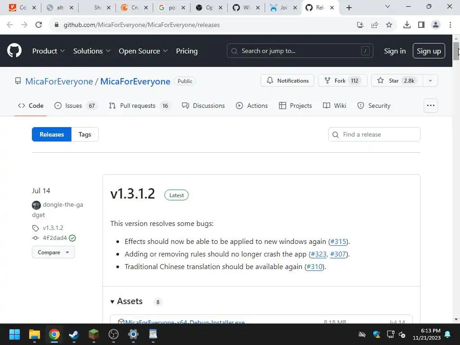Viewport: 460px width, 345px height.
Task: Open the Wiki tab
Action: [x=334, y=106]
